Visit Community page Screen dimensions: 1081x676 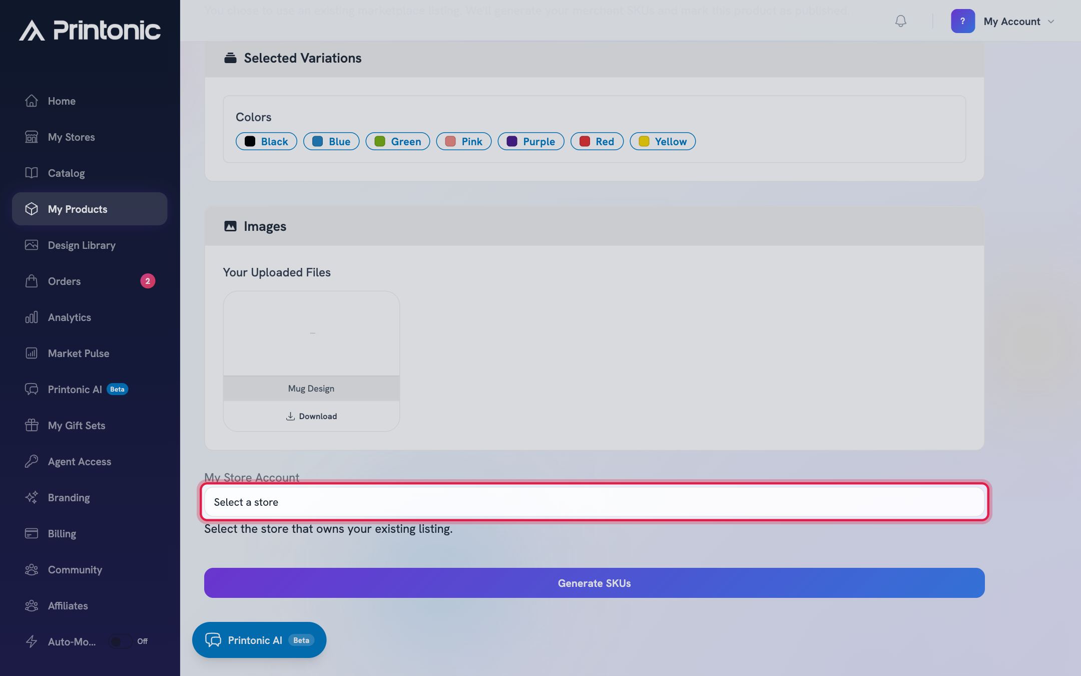[x=90, y=569]
